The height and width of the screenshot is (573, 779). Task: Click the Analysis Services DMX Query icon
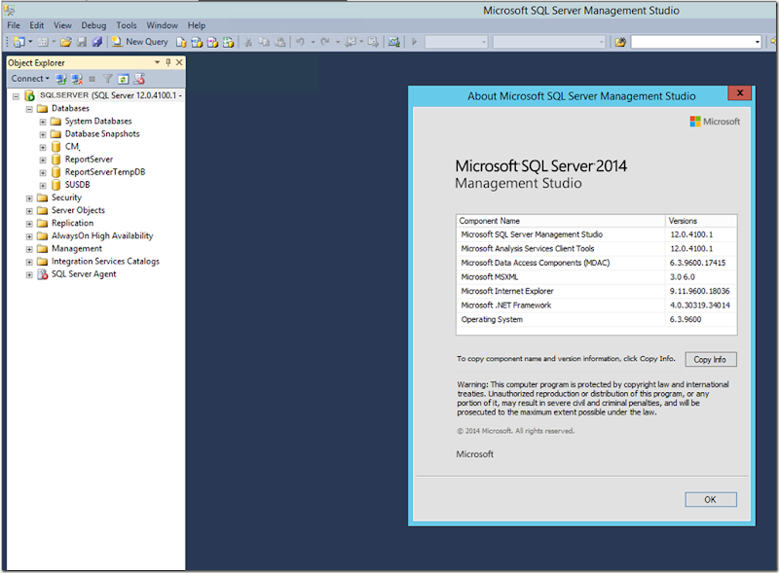212,42
